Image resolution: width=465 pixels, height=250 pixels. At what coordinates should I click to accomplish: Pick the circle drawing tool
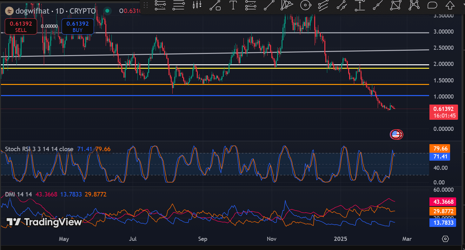305,5
